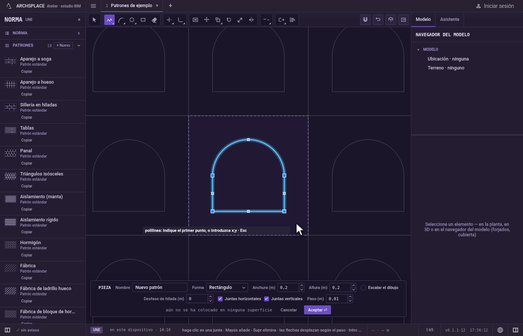The width and height of the screenshot is (523, 336).
Task: Click the align-left tool icon
Action: pos(293,20)
